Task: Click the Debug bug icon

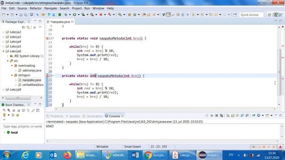Action: [x=65, y=15]
